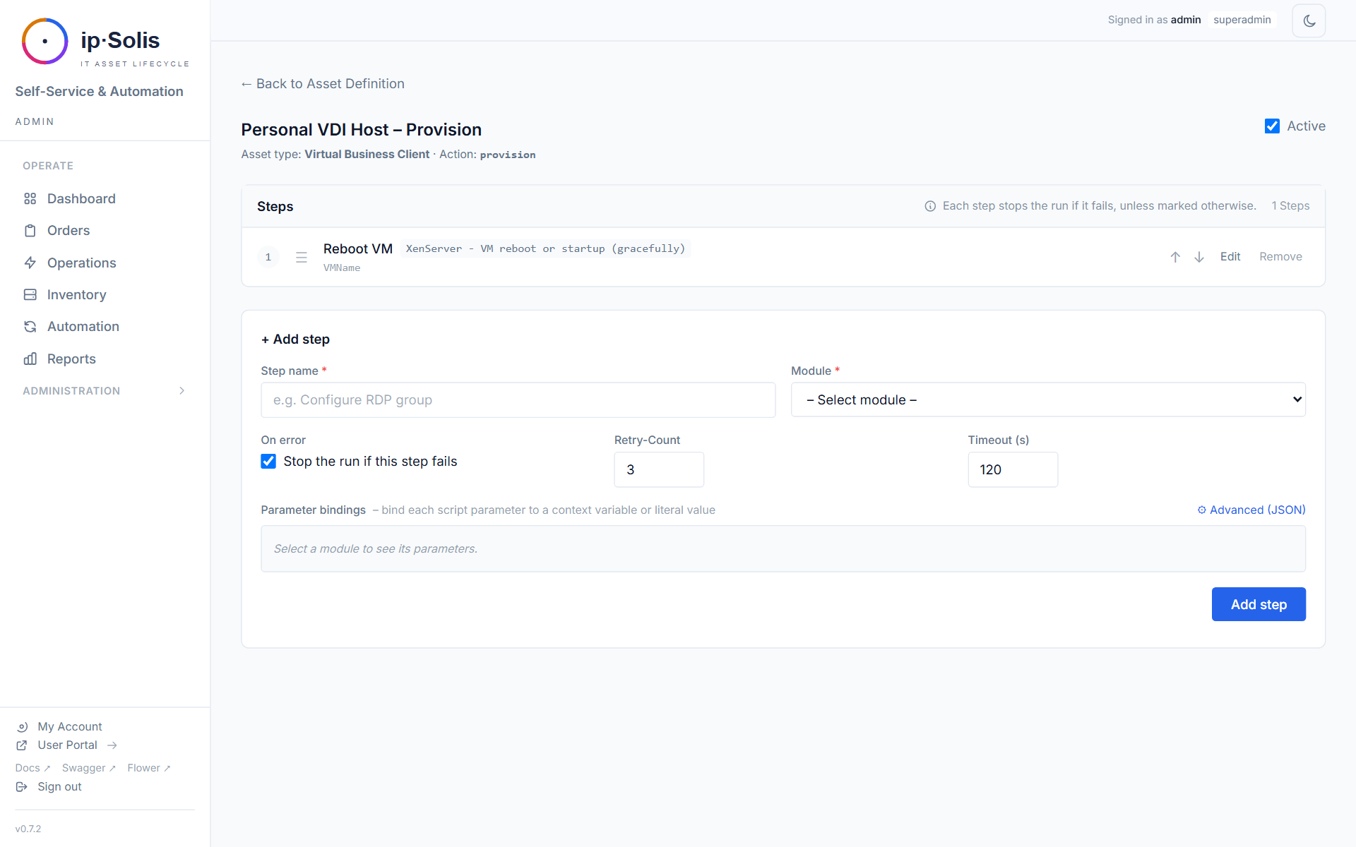Viewport: 1356px width, 847px height.
Task: Click the Reboot VM step name
Action: [358, 249]
